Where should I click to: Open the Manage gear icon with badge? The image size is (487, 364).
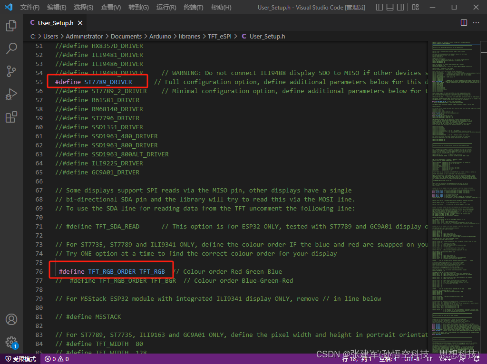(x=11, y=343)
